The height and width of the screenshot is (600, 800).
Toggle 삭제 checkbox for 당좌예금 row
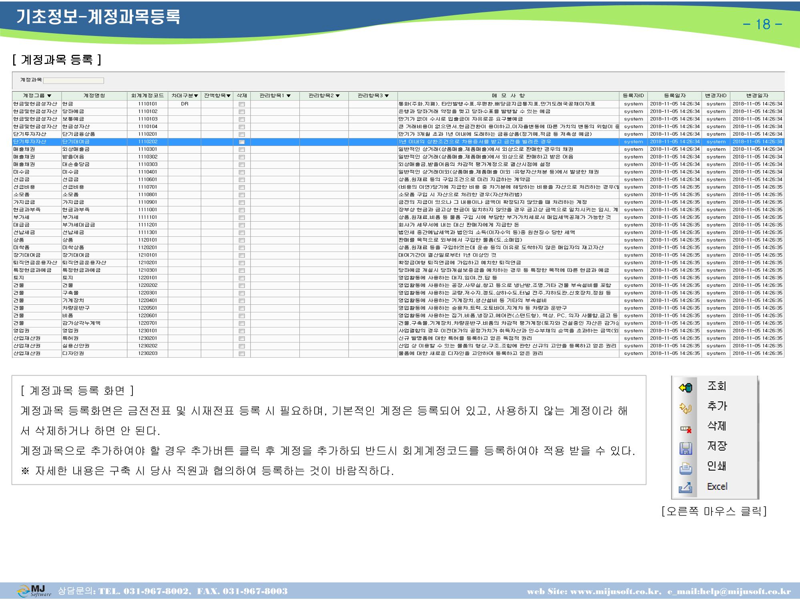point(242,112)
